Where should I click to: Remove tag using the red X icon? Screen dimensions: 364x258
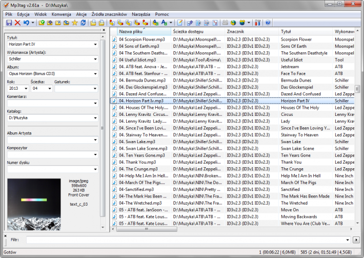(17, 23)
